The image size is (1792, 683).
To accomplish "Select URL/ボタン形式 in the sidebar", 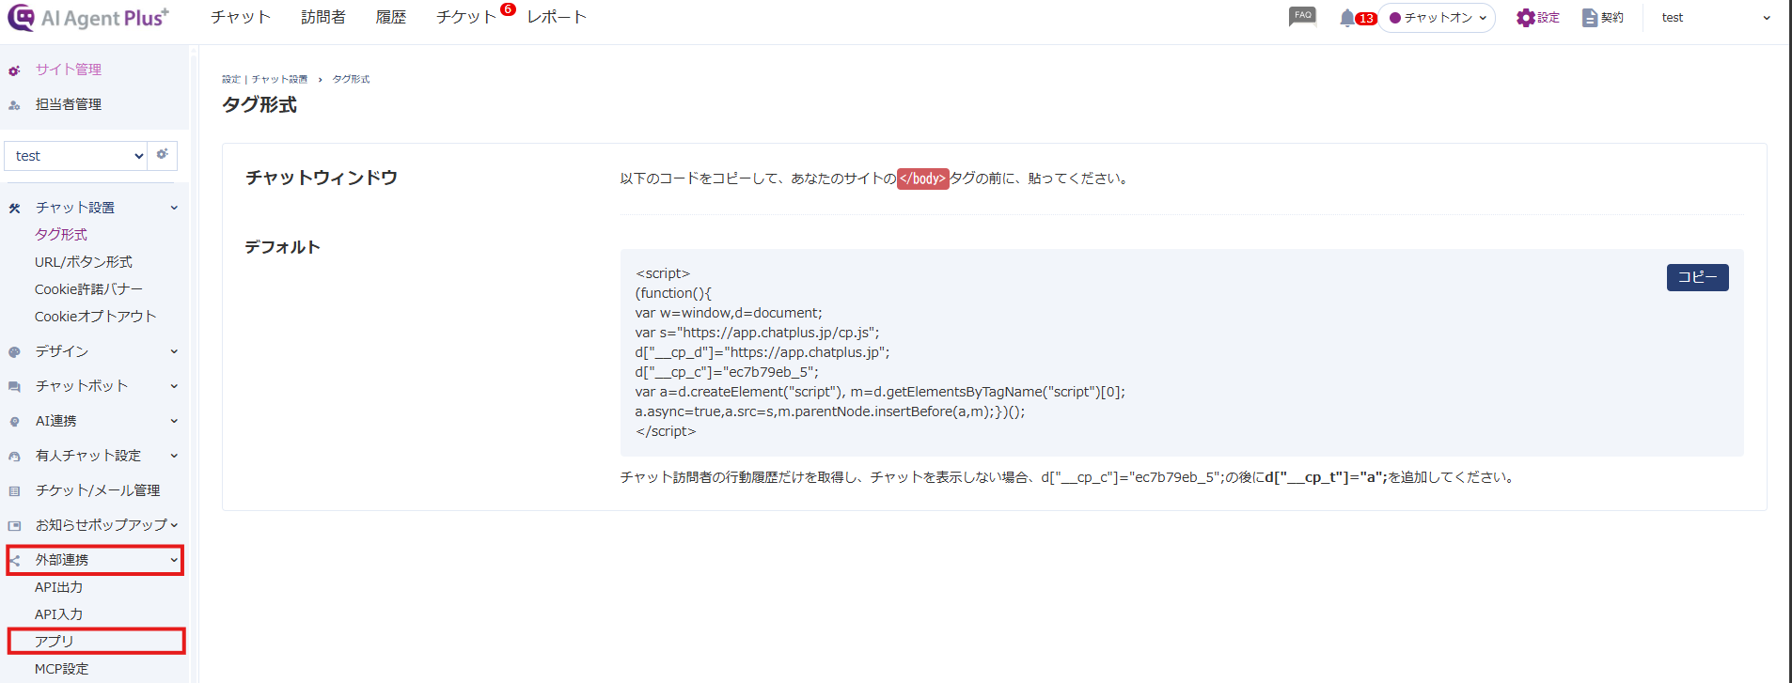I will coord(84,262).
